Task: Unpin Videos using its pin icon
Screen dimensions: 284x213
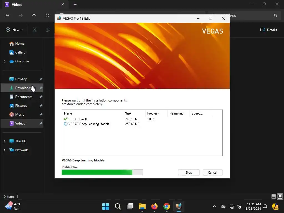Action: point(41,123)
